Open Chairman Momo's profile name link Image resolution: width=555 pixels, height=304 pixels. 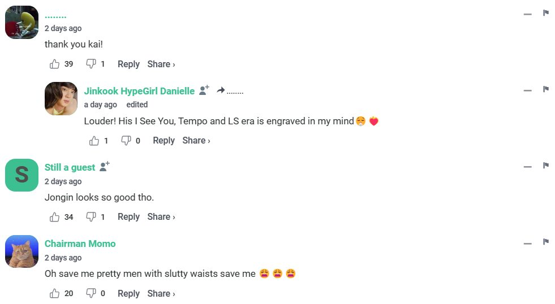(x=80, y=244)
